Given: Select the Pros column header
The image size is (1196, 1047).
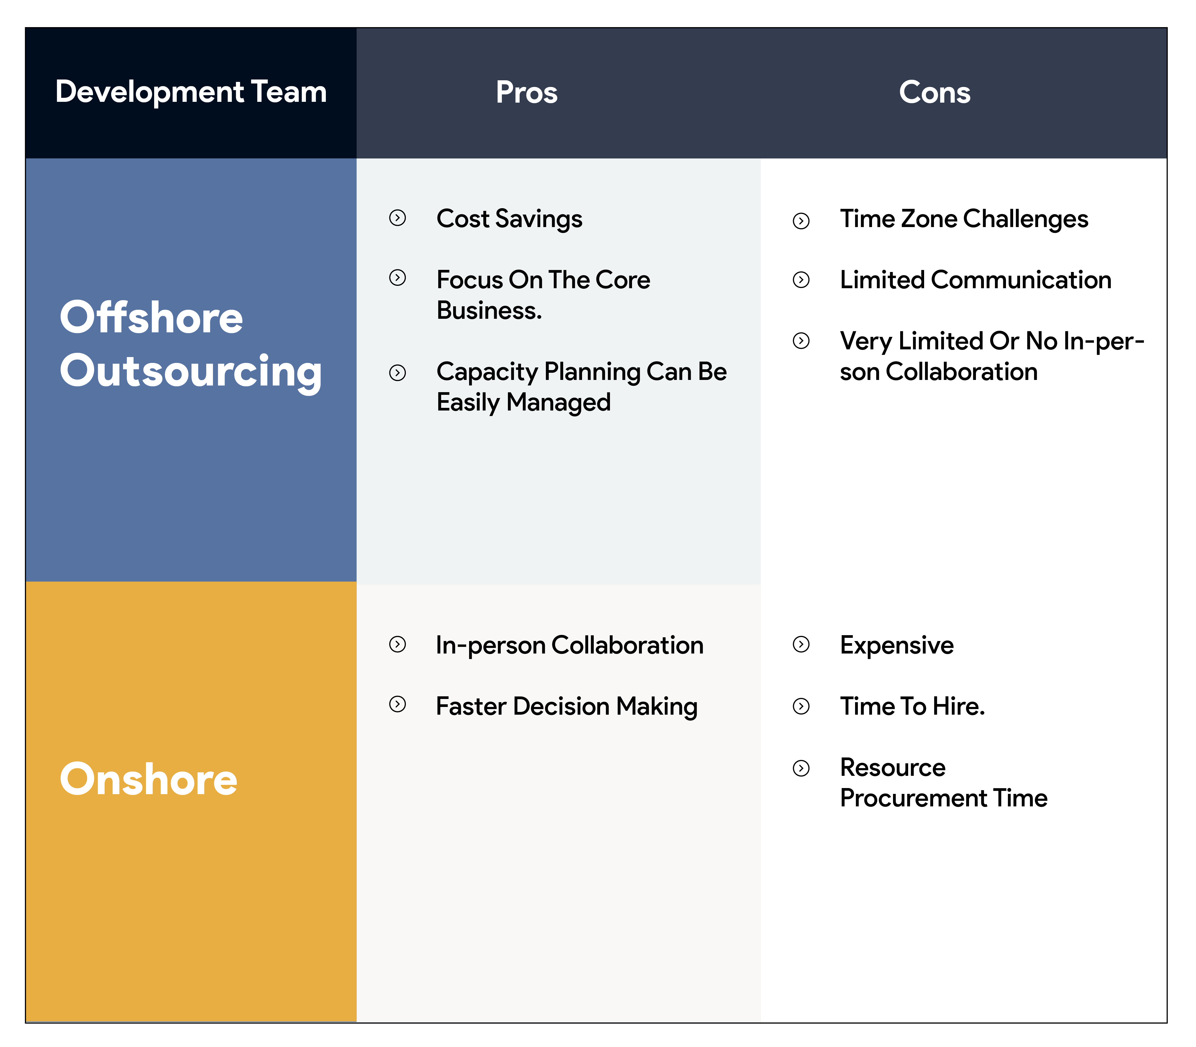Looking at the screenshot, I should pyautogui.click(x=526, y=92).
